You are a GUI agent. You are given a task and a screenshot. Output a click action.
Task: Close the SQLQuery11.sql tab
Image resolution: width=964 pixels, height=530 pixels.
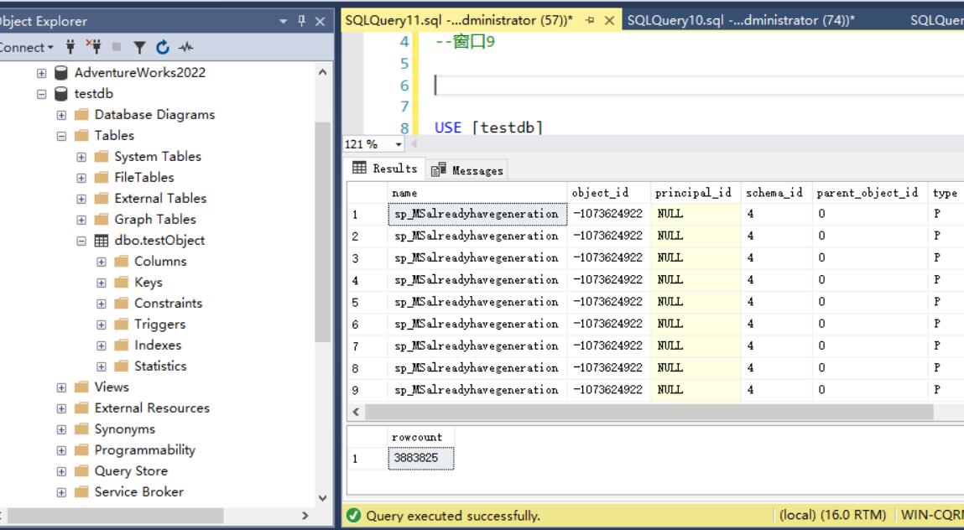point(609,20)
